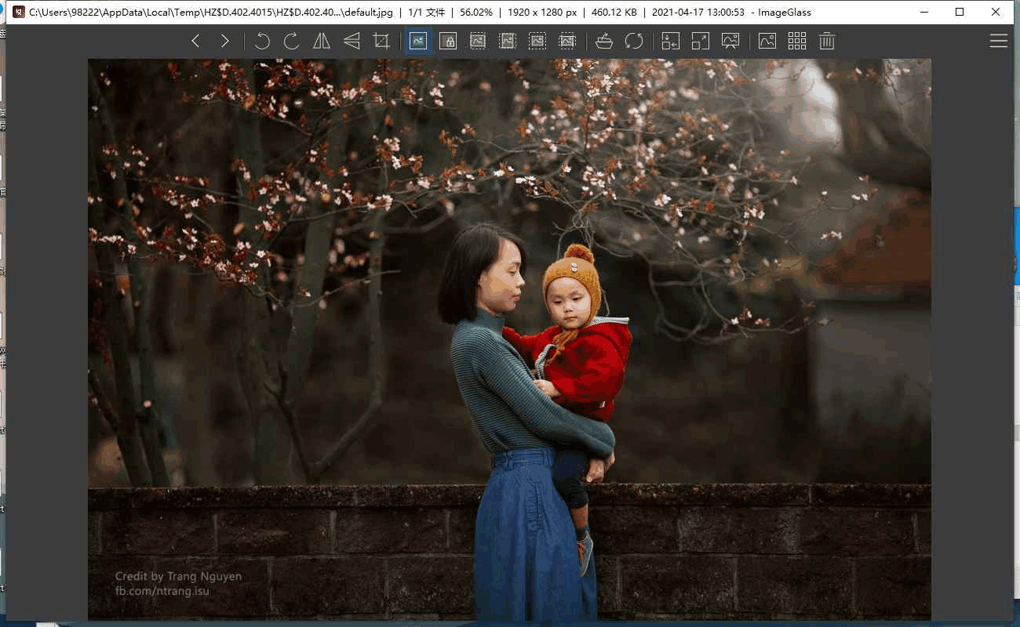Go to the next image arrow
Image resolution: width=1020 pixels, height=627 pixels.
pyautogui.click(x=225, y=41)
